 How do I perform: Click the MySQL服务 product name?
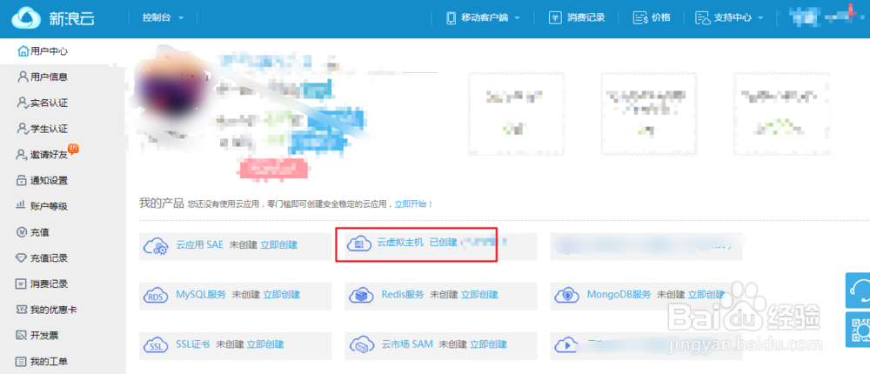click(202, 295)
